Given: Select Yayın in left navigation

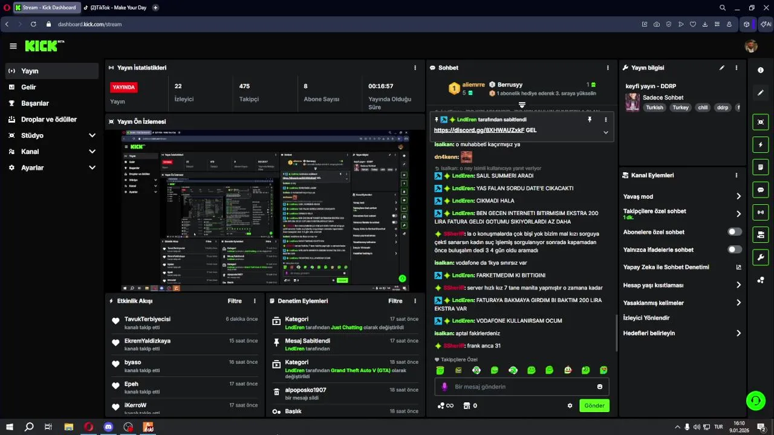Looking at the screenshot, I should 51,71.
